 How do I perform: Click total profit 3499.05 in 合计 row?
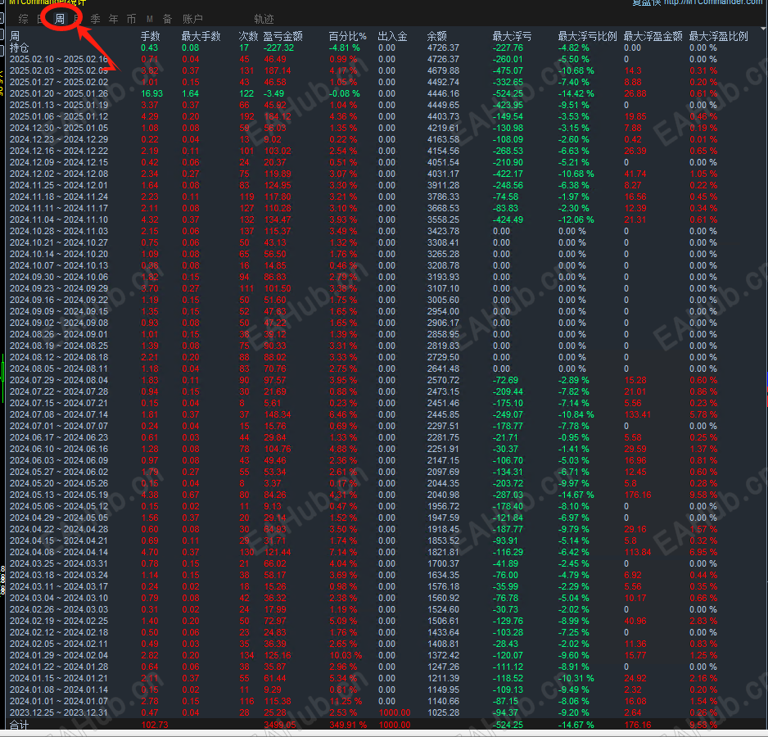[x=280, y=725]
